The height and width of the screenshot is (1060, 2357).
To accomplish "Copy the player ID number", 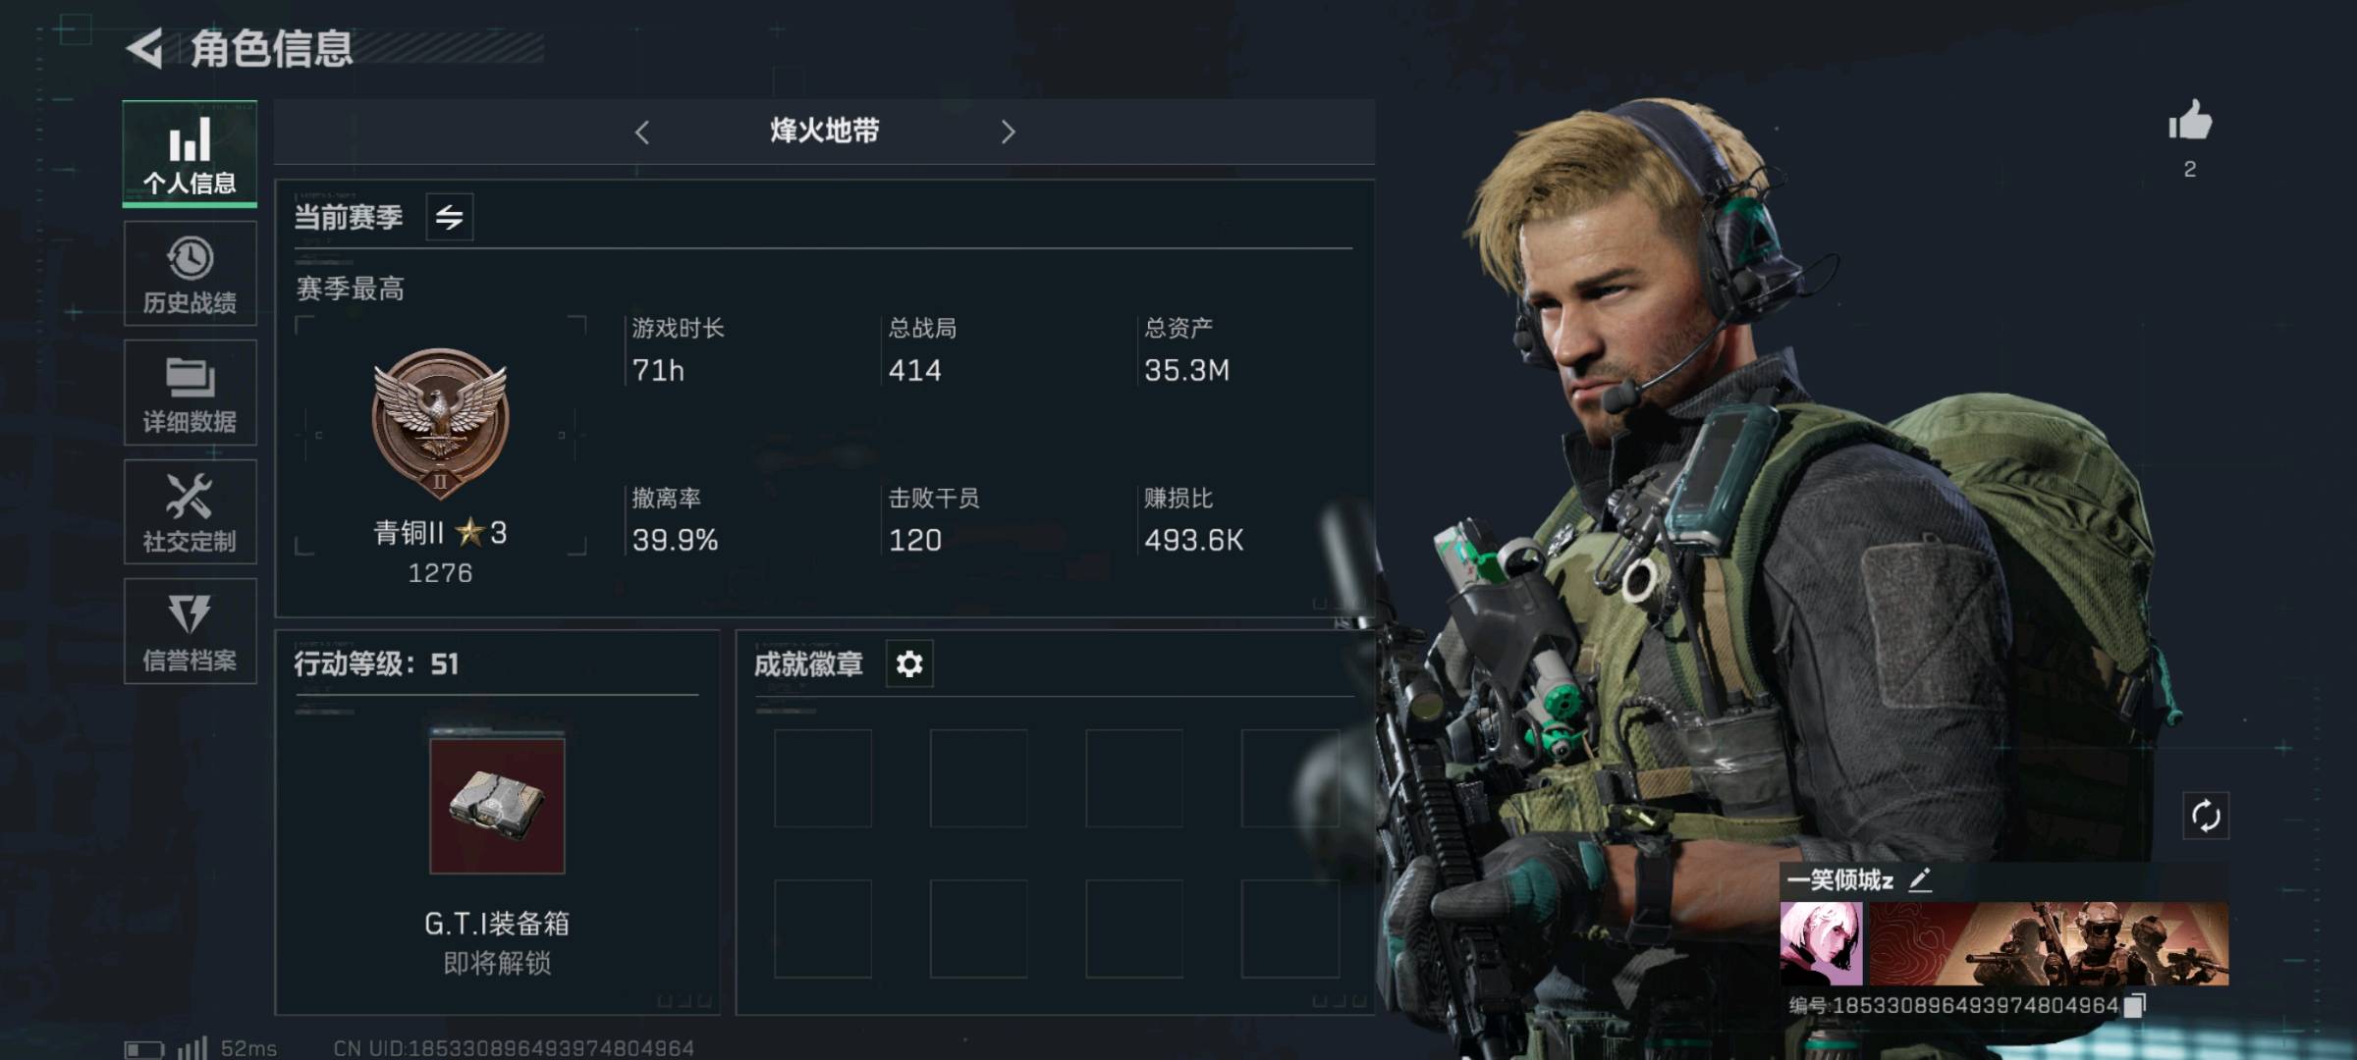I will pyautogui.click(x=2135, y=1005).
